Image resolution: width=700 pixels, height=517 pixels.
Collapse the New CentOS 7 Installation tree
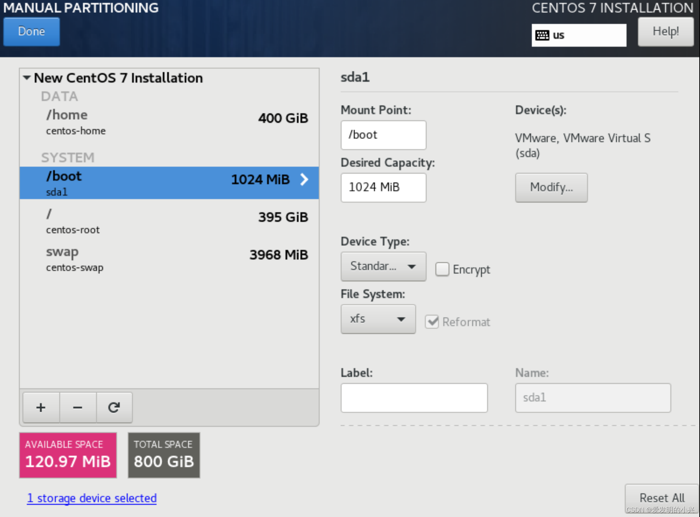coord(27,78)
